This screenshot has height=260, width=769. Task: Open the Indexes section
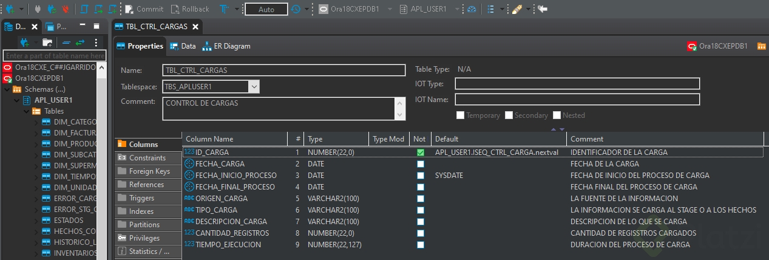(x=148, y=211)
